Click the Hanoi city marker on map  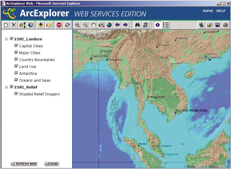click(172, 66)
